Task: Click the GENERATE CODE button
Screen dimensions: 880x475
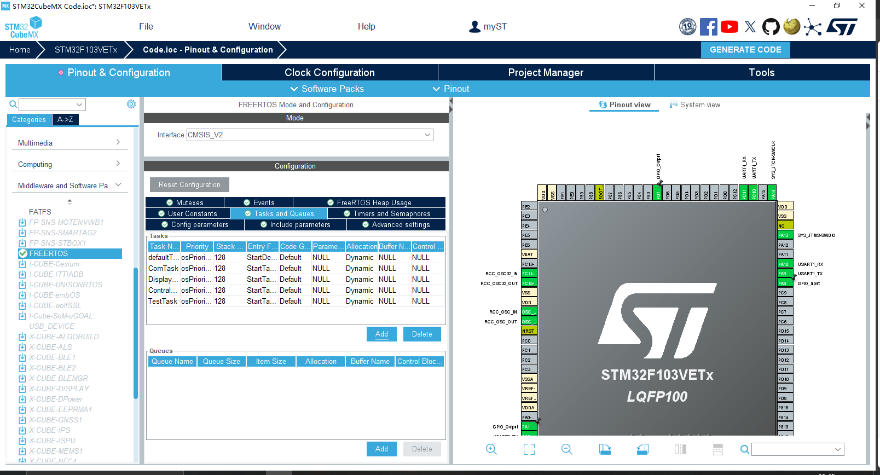Action: [x=745, y=49]
